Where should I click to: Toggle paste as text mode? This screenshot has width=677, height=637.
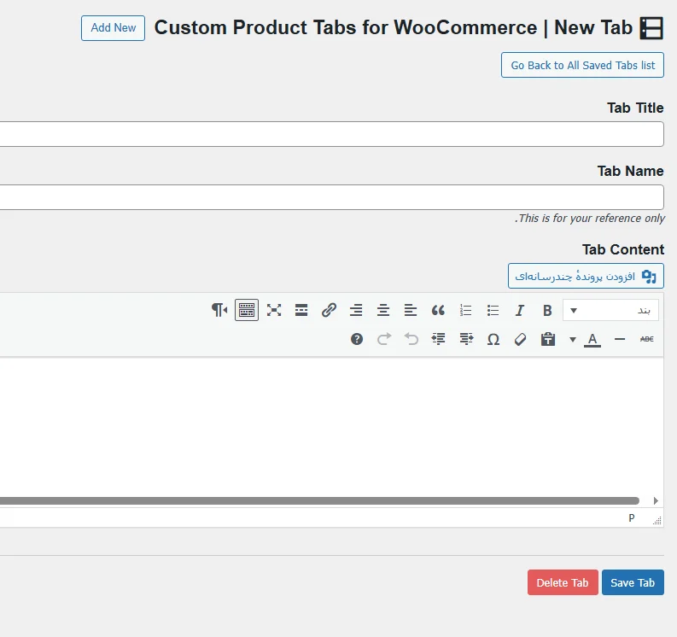pos(548,339)
